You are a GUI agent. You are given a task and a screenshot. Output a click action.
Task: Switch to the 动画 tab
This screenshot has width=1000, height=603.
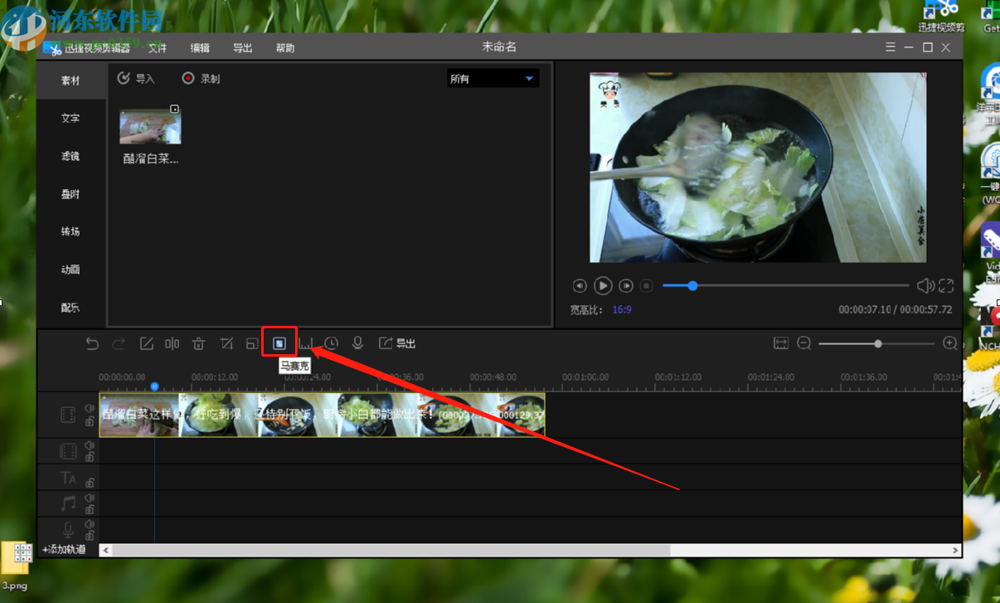pyautogui.click(x=70, y=270)
